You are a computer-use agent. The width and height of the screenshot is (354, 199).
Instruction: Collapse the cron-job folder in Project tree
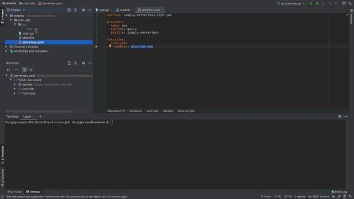(11, 20)
